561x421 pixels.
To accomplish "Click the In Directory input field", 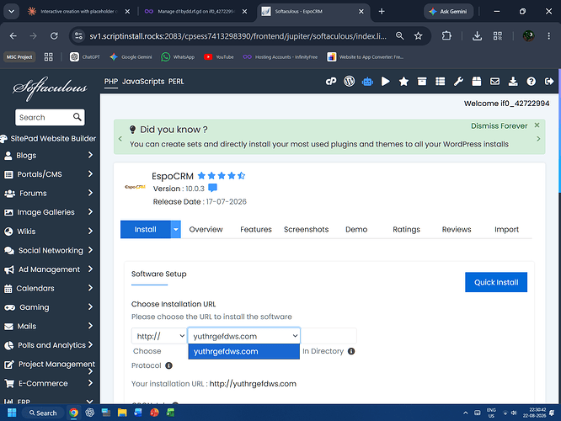I will pyautogui.click(x=329, y=336).
